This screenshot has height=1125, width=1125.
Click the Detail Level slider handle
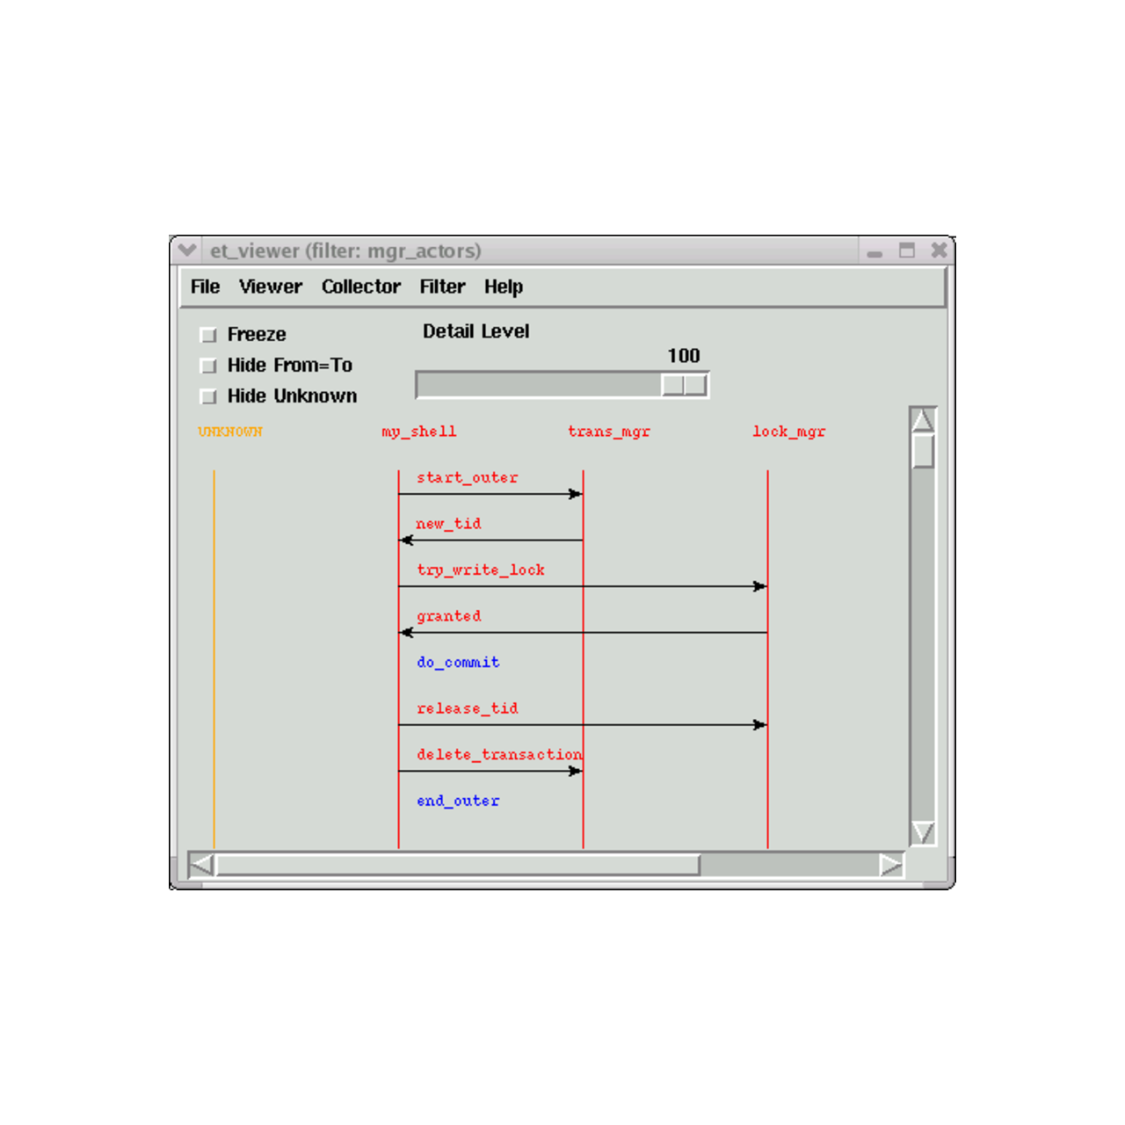pyautogui.click(x=685, y=385)
